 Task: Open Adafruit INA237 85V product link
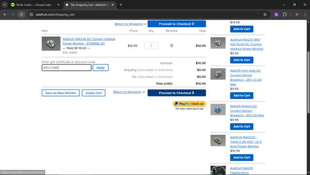[246, 44]
